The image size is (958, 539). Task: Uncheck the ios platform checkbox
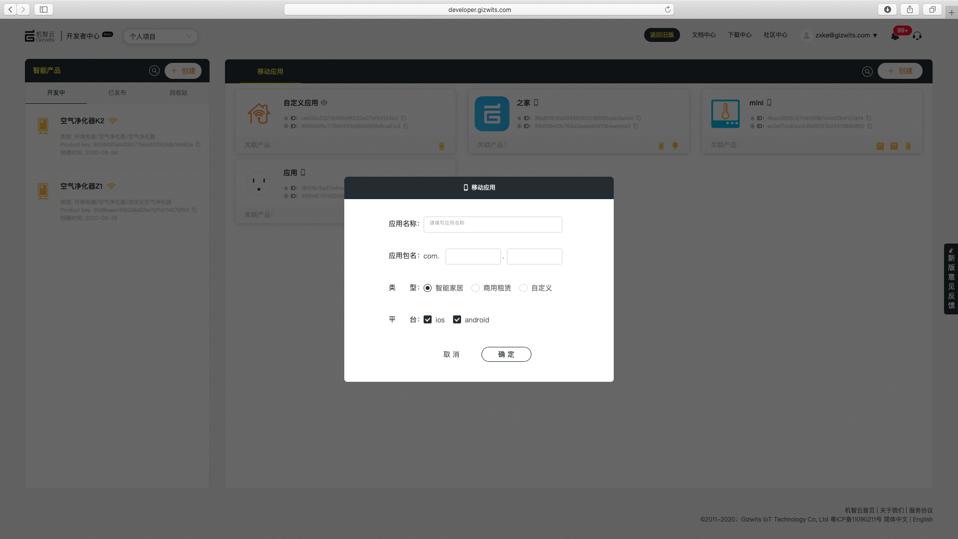(428, 319)
